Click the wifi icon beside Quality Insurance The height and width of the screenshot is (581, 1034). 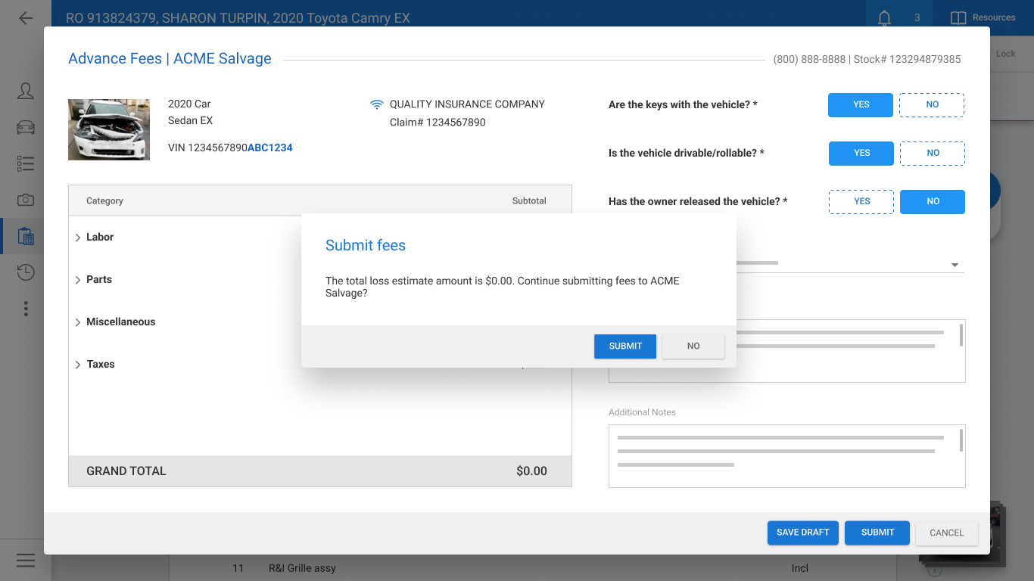[x=377, y=104]
